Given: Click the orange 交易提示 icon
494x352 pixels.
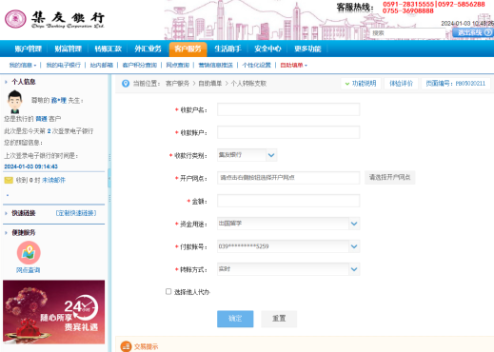Looking at the screenshot, I should click(126, 346).
